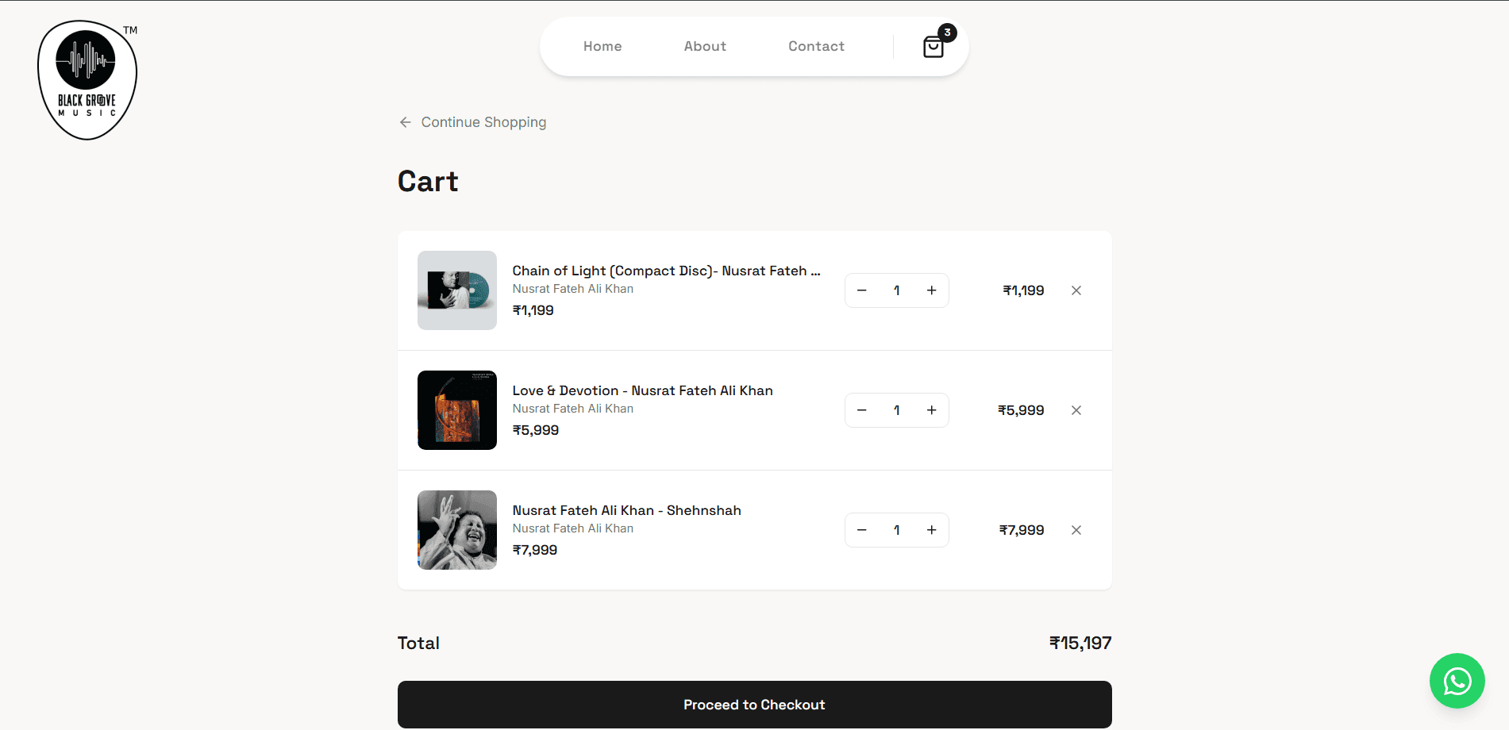Screen dimensions: 1509x730
Task: Remove Love & Devotion from cart
Action: tap(1076, 410)
